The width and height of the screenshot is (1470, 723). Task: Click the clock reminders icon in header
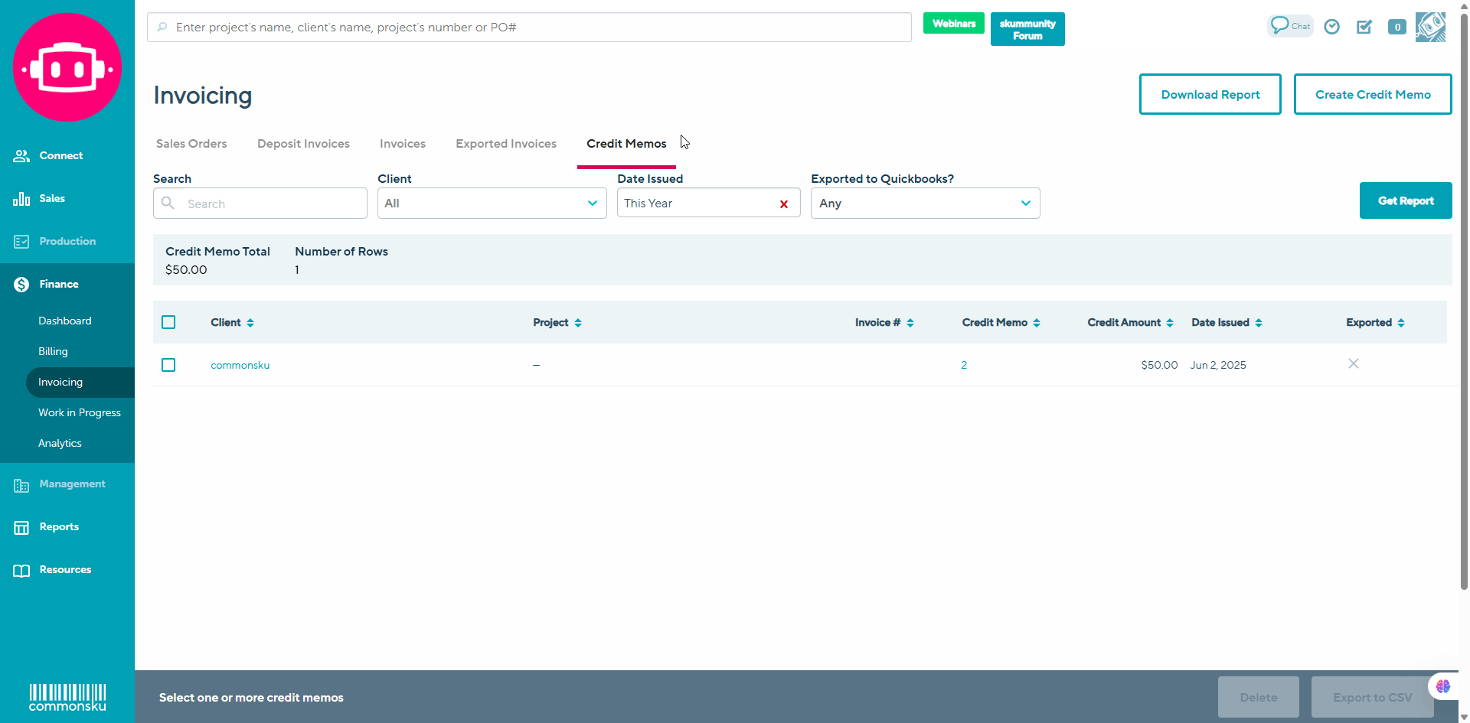tap(1332, 27)
